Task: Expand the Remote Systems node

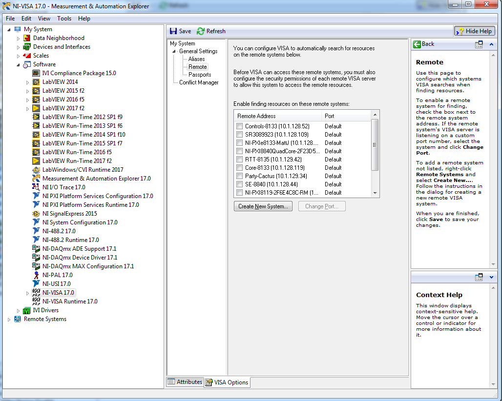Action: pos(9,320)
